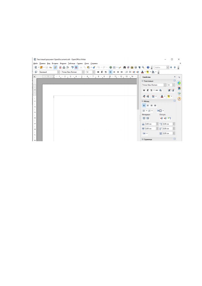Run Spelling and Grammar check icon
This screenshot has height=286, width=202.
(x=72, y=68)
